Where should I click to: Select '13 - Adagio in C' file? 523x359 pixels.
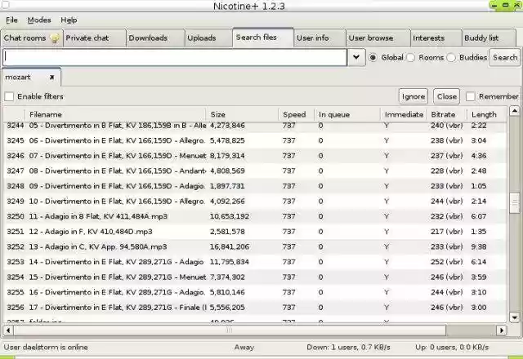[x=255, y=246]
